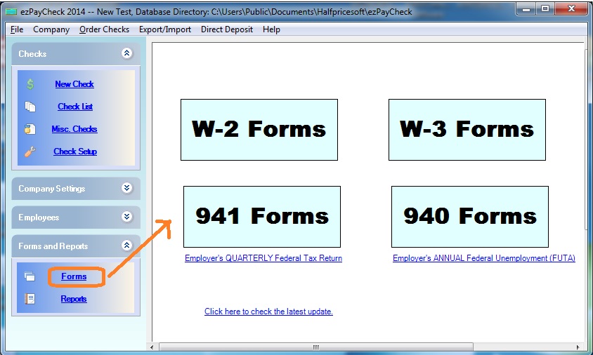Open the Direct Deposit menu
Viewport: 593px width, 355px height.
coord(227,29)
